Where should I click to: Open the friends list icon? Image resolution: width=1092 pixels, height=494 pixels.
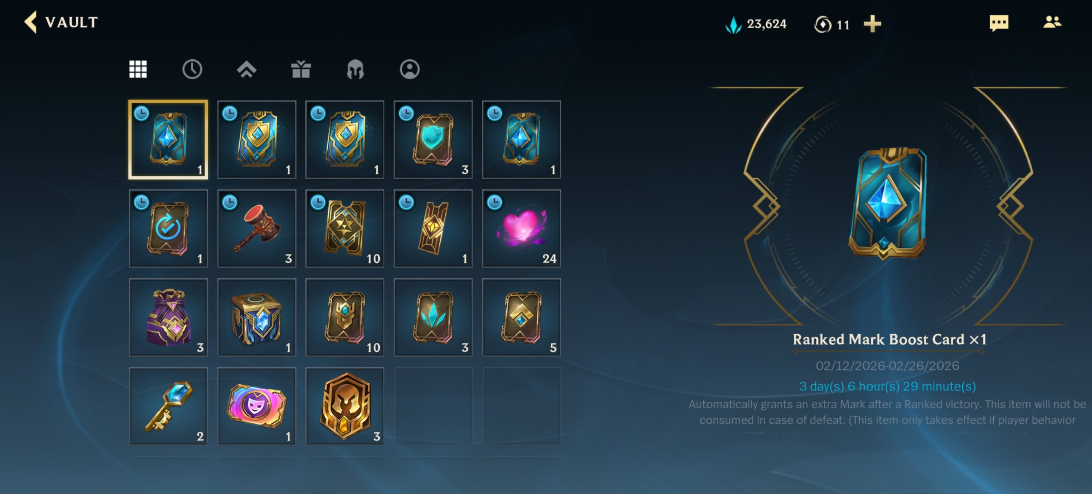pos(1052,22)
